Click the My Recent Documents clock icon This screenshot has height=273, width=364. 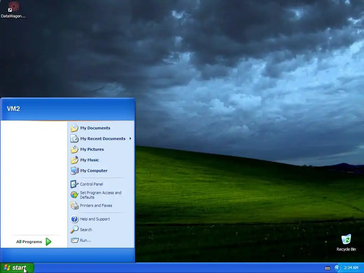pos(75,139)
